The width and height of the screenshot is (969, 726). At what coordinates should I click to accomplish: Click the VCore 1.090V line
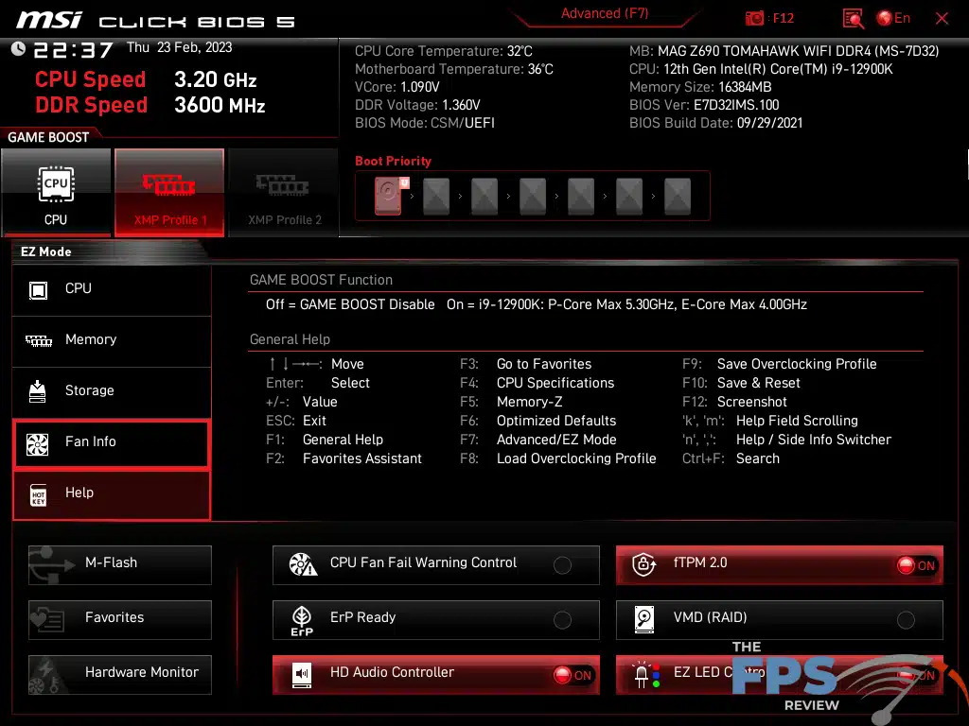click(x=396, y=87)
